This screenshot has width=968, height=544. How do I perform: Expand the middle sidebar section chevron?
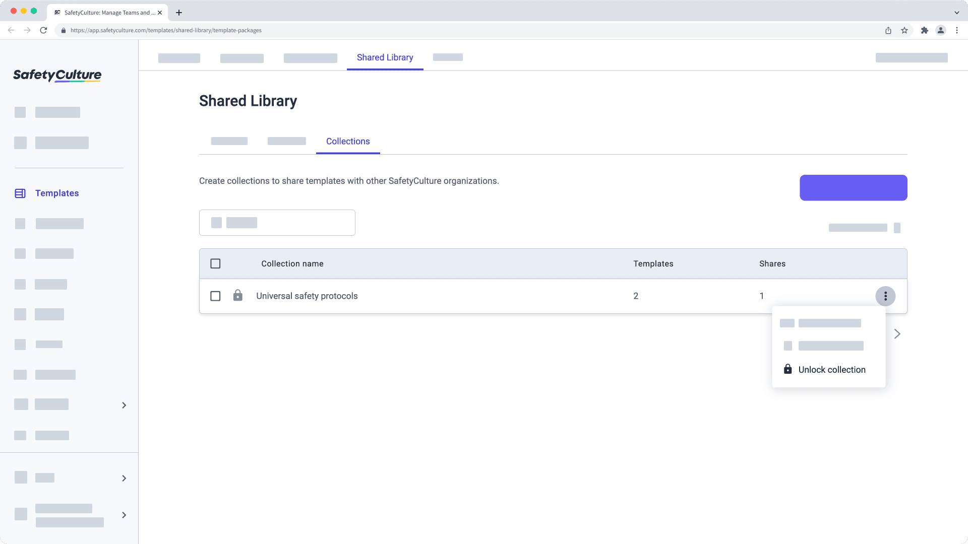(x=124, y=478)
